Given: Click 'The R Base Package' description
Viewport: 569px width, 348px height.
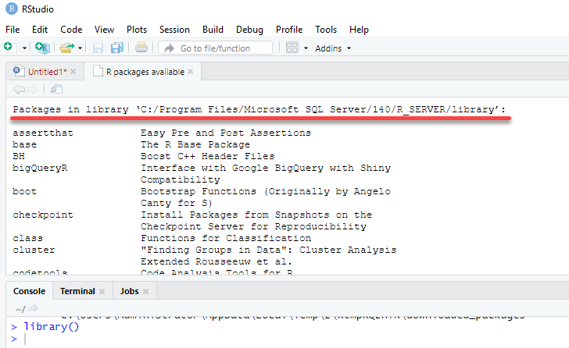Looking at the screenshot, I should (x=195, y=144).
